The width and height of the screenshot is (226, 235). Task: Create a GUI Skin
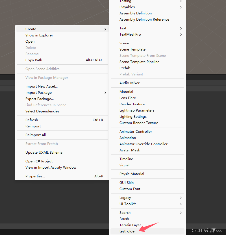[x=147, y=183]
